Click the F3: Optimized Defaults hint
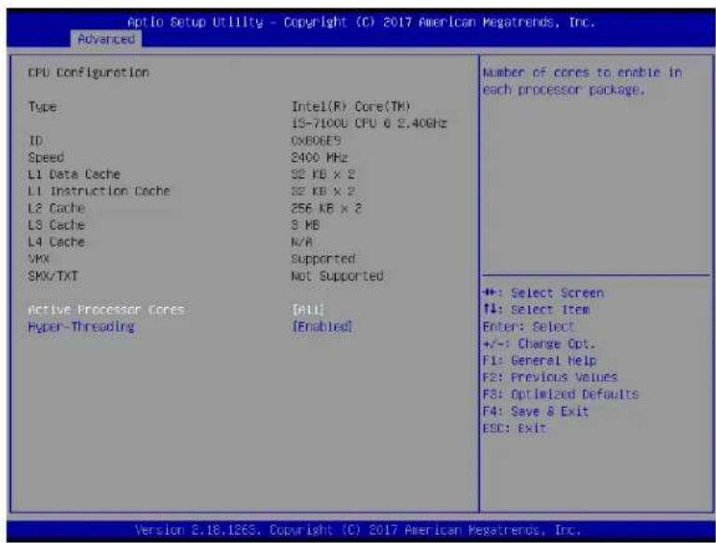Screen dimensions: 716x543 [560, 395]
